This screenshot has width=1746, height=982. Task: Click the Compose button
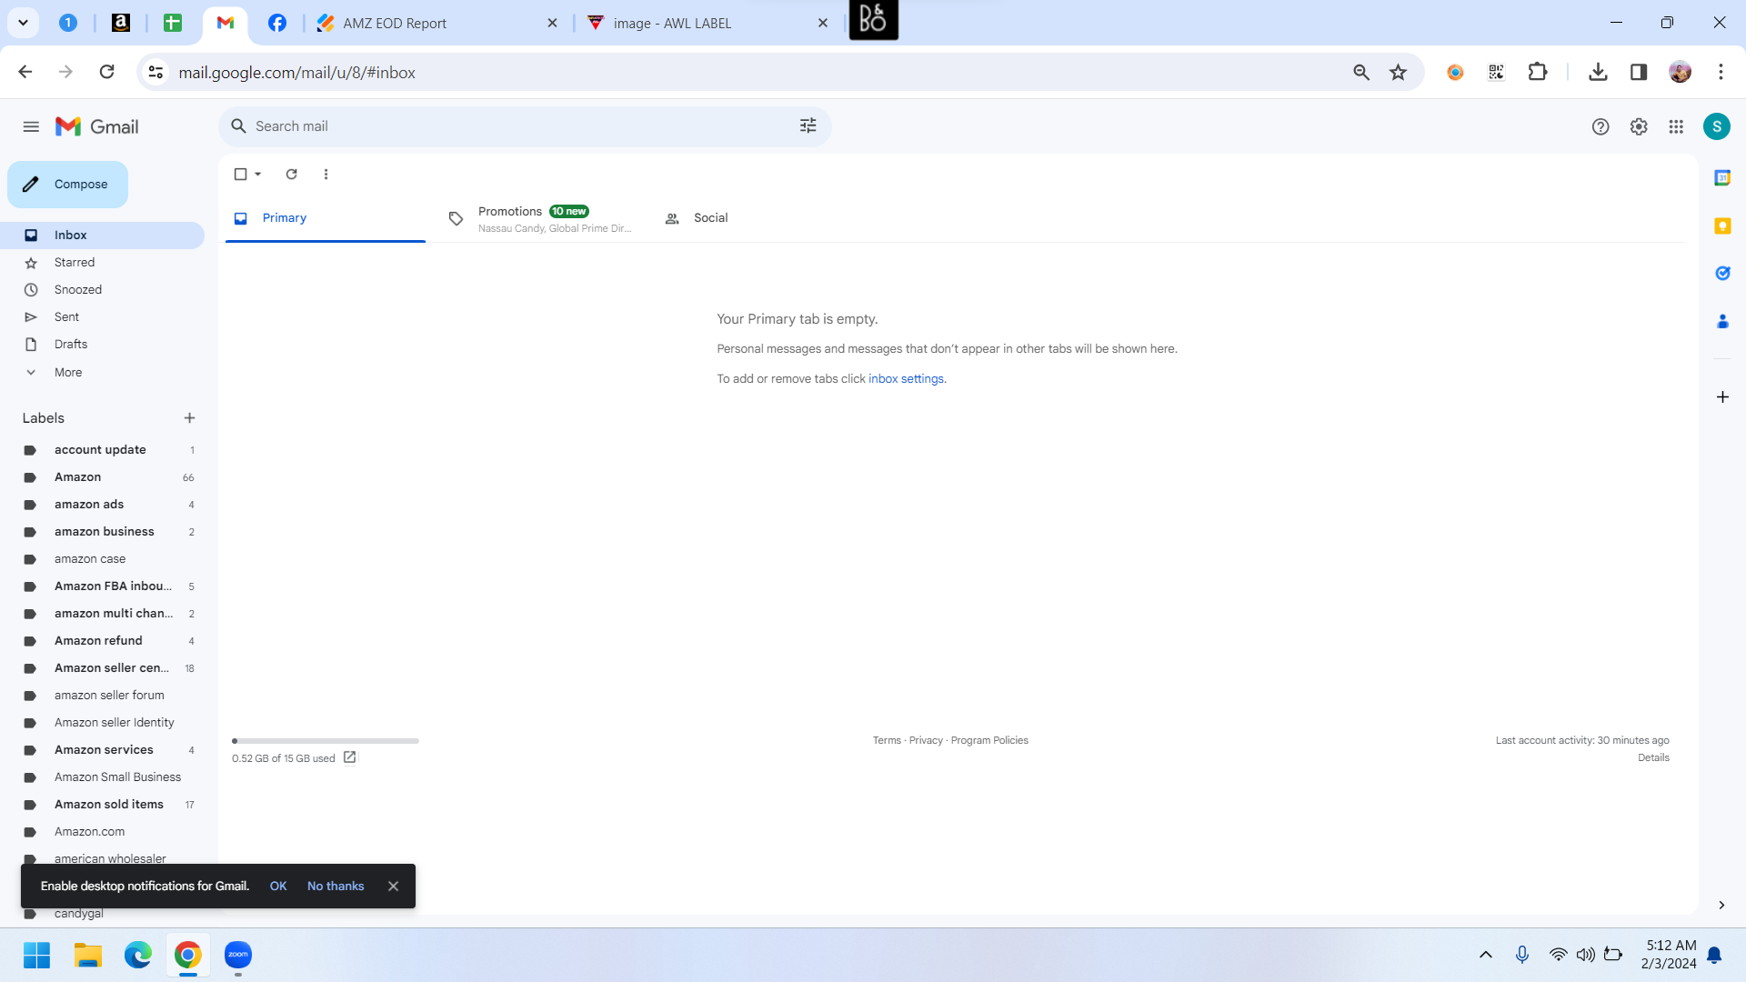tap(67, 185)
